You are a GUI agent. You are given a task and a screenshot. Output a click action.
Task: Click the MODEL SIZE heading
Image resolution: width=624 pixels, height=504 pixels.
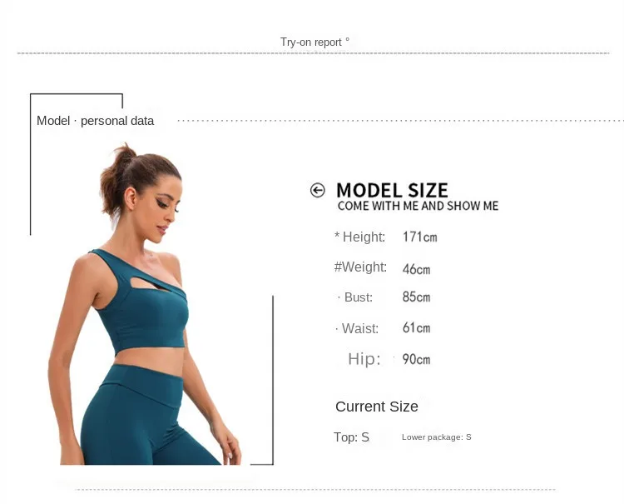(x=392, y=190)
